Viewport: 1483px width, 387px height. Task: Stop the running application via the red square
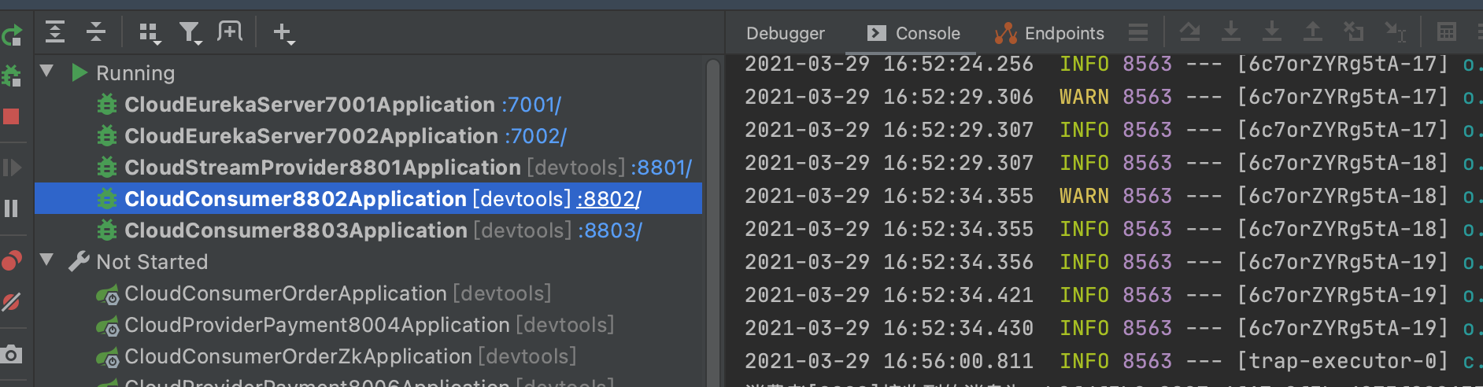[11, 116]
